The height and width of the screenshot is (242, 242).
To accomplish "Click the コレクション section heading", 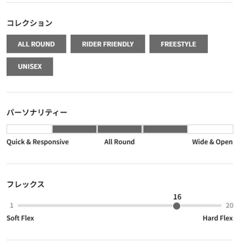I will tap(29, 23).
